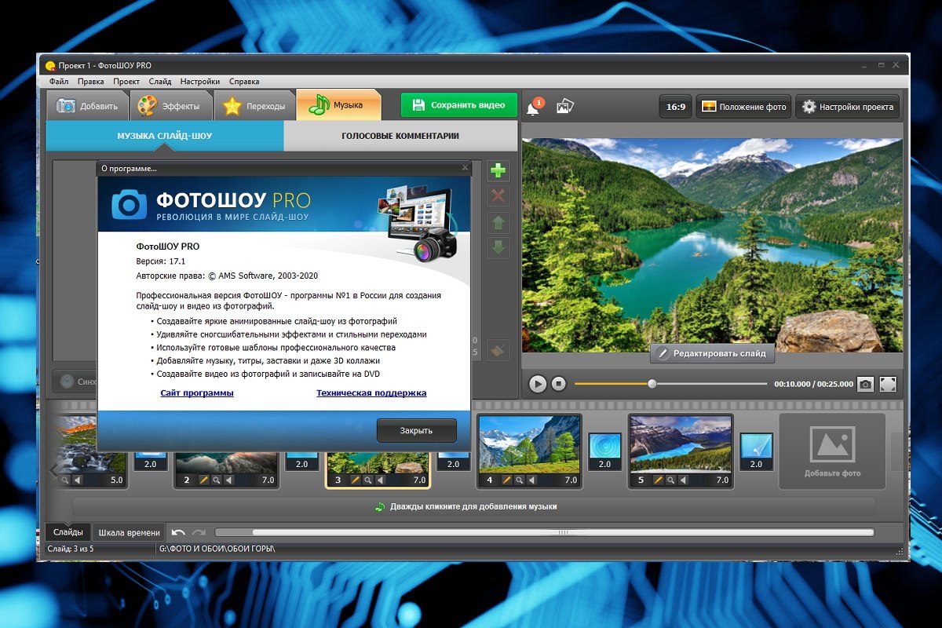Switch to Слайды view tab
This screenshot has height=628, width=942.
pyautogui.click(x=68, y=532)
